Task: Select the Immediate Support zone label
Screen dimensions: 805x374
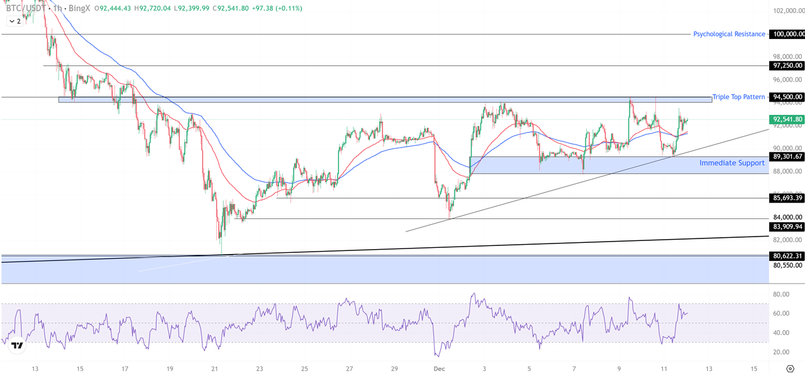Action: 732,163
